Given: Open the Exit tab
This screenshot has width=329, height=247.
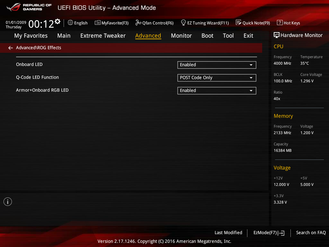Looking at the screenshot, I should pos(248,36).
